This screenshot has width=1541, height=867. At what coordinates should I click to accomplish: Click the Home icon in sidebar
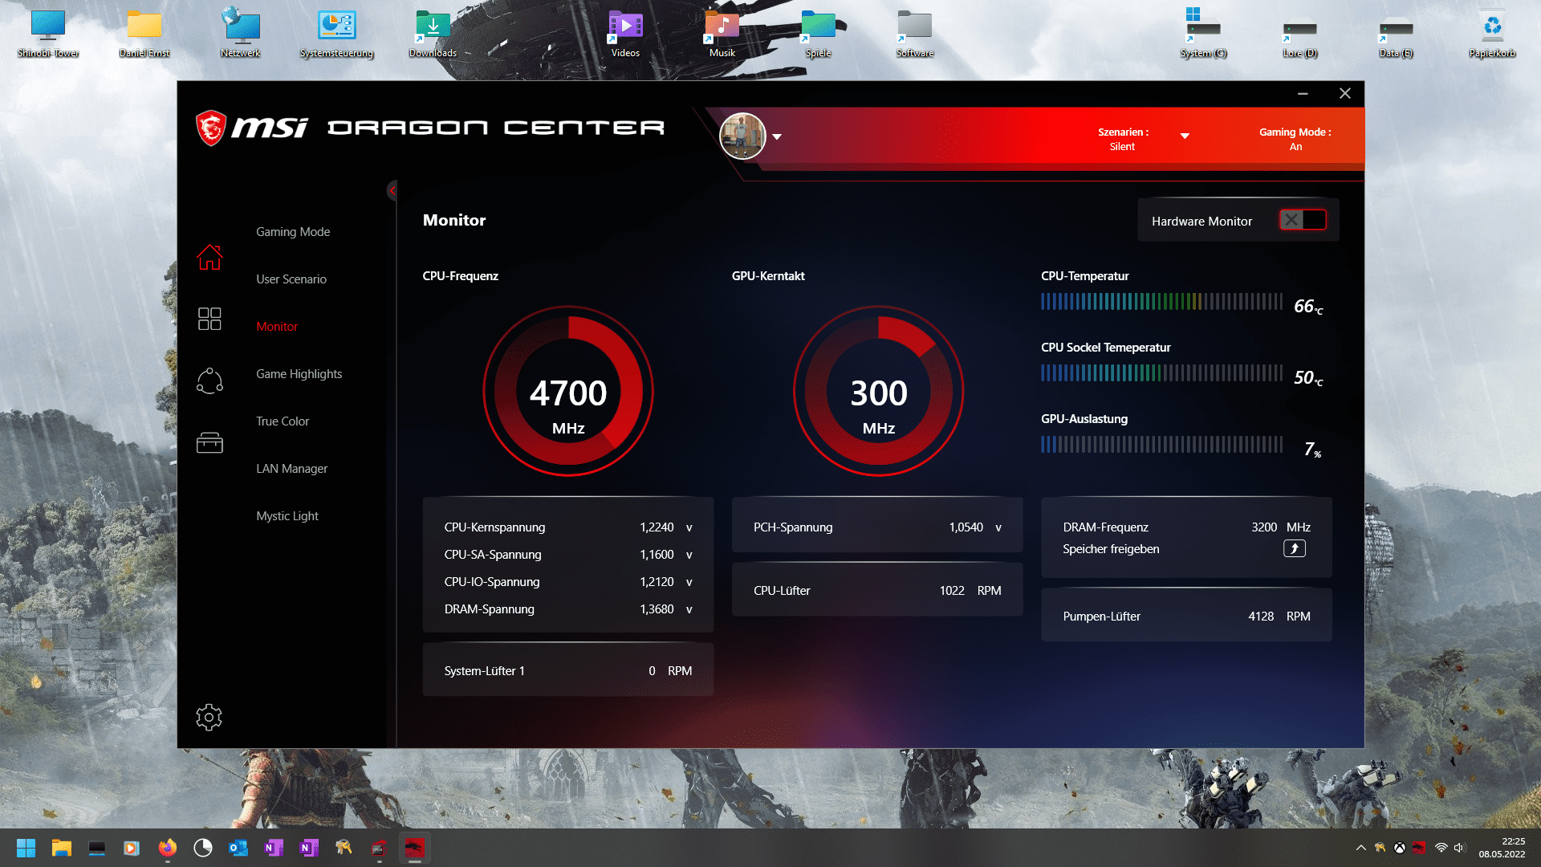click(x=209, y=257)
